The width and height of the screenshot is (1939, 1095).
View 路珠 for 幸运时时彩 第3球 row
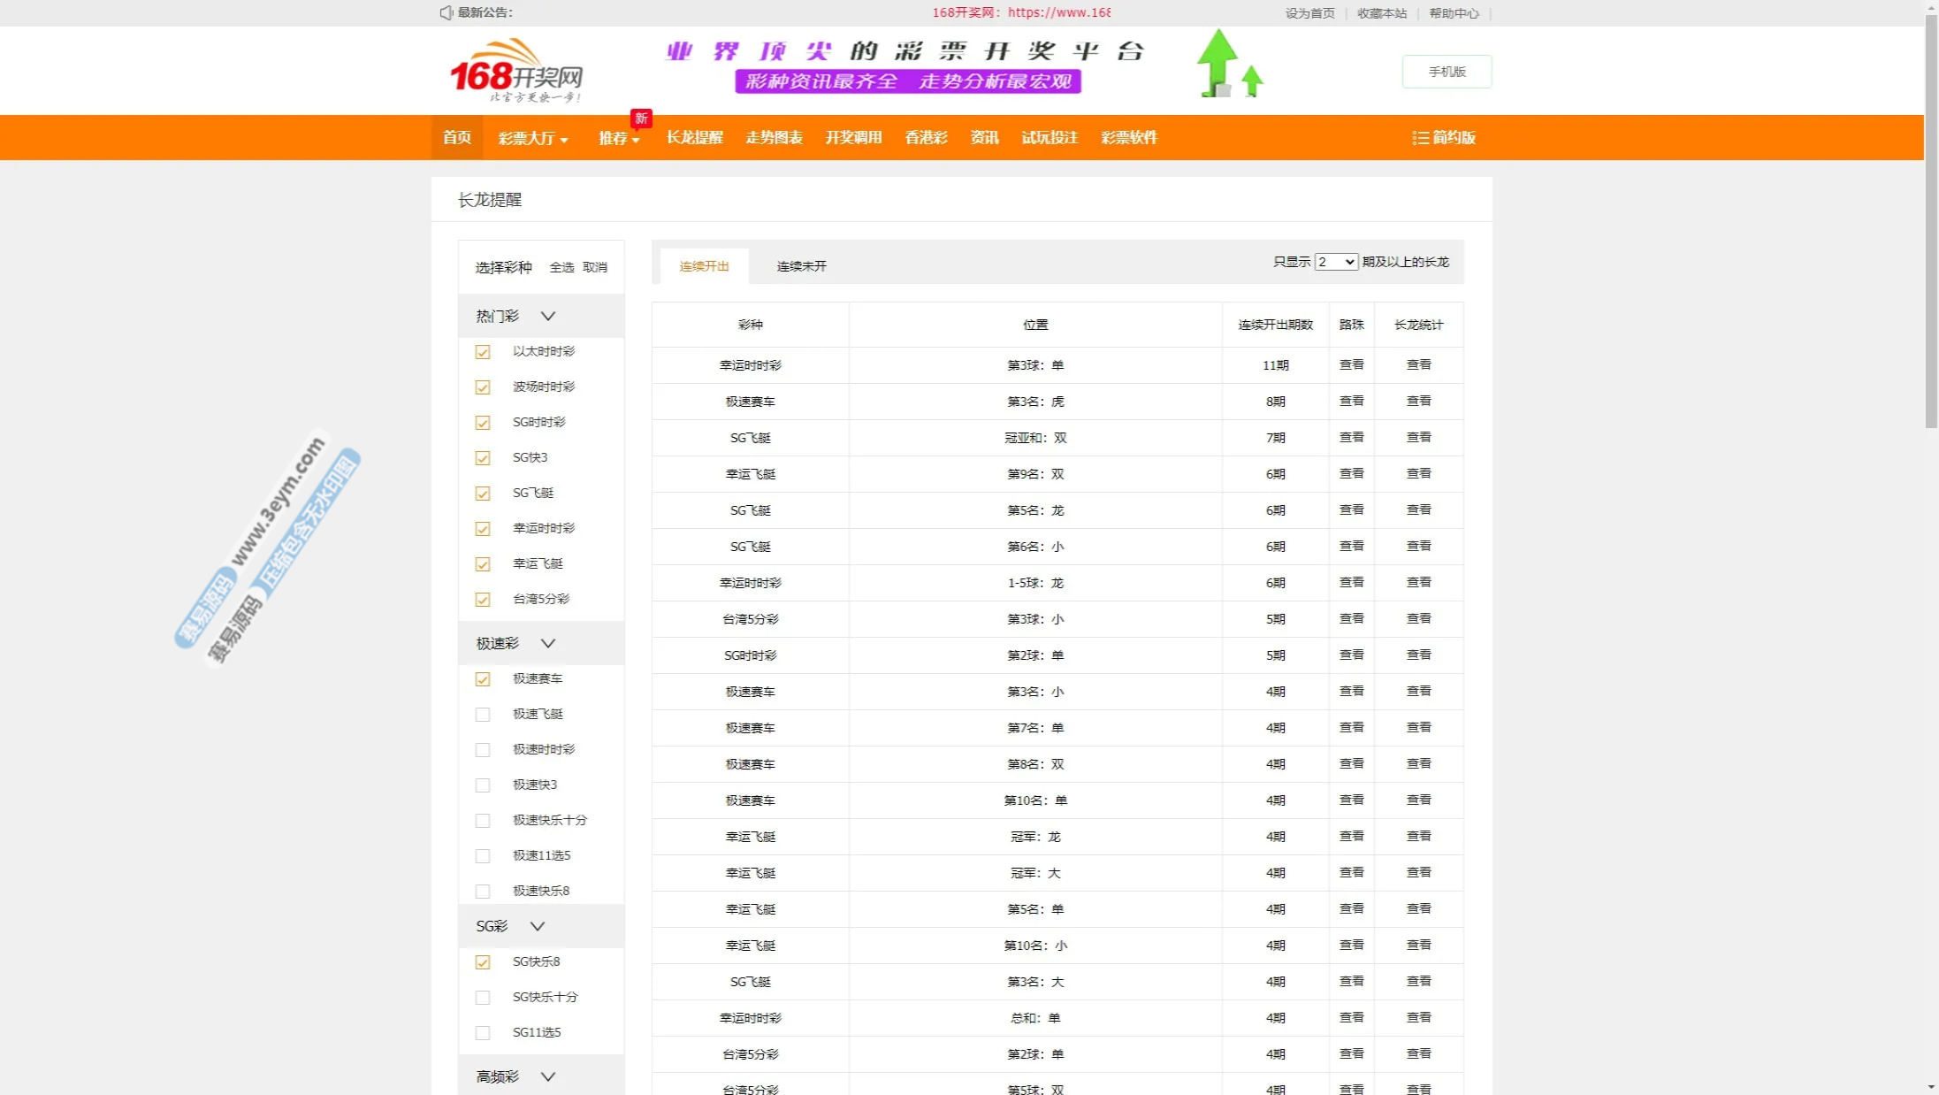pos(1351,365)
